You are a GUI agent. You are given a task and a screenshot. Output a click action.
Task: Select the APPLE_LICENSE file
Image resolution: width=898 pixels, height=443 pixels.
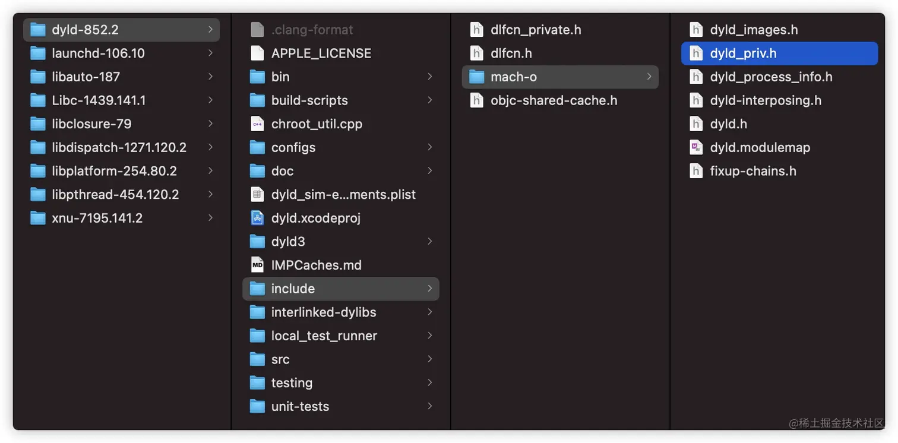point(321,53)
